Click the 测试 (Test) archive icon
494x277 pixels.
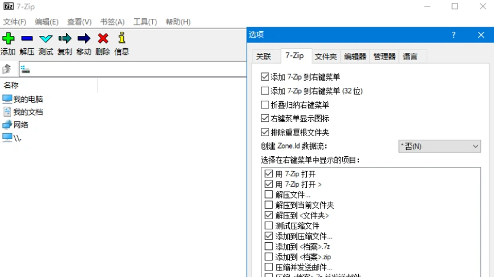[x=45, y=39]
